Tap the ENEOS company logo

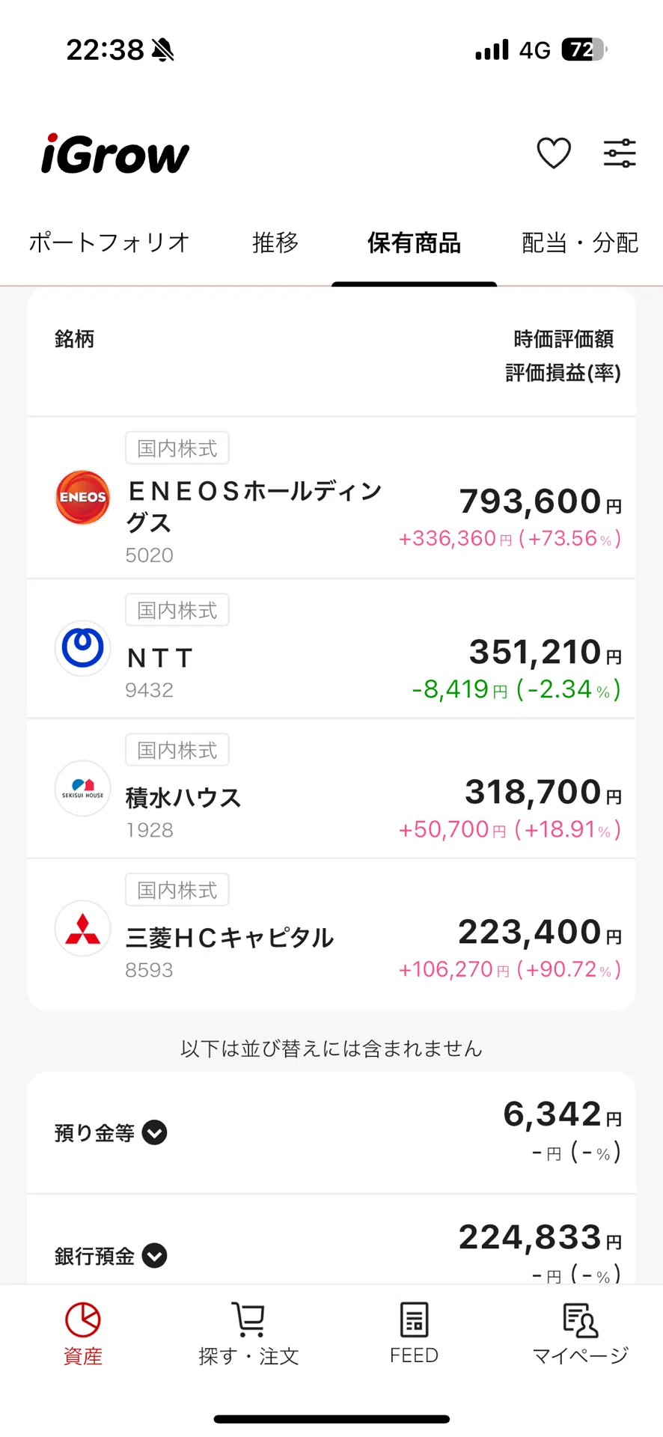pyautogui.click(x=82, y=497)
